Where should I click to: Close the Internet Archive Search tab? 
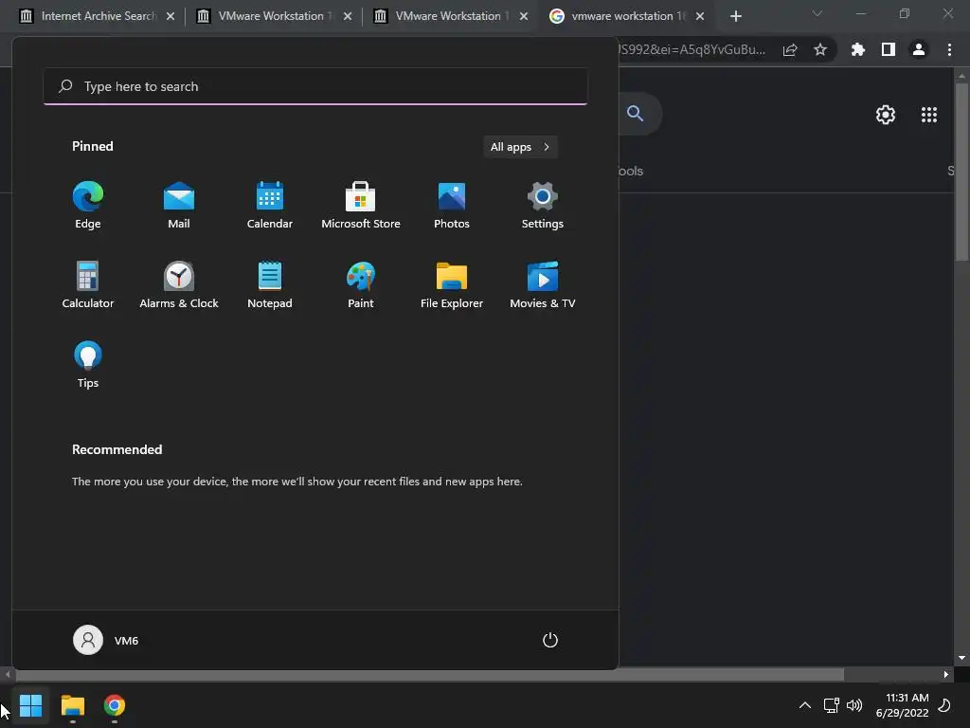point(171,16)
